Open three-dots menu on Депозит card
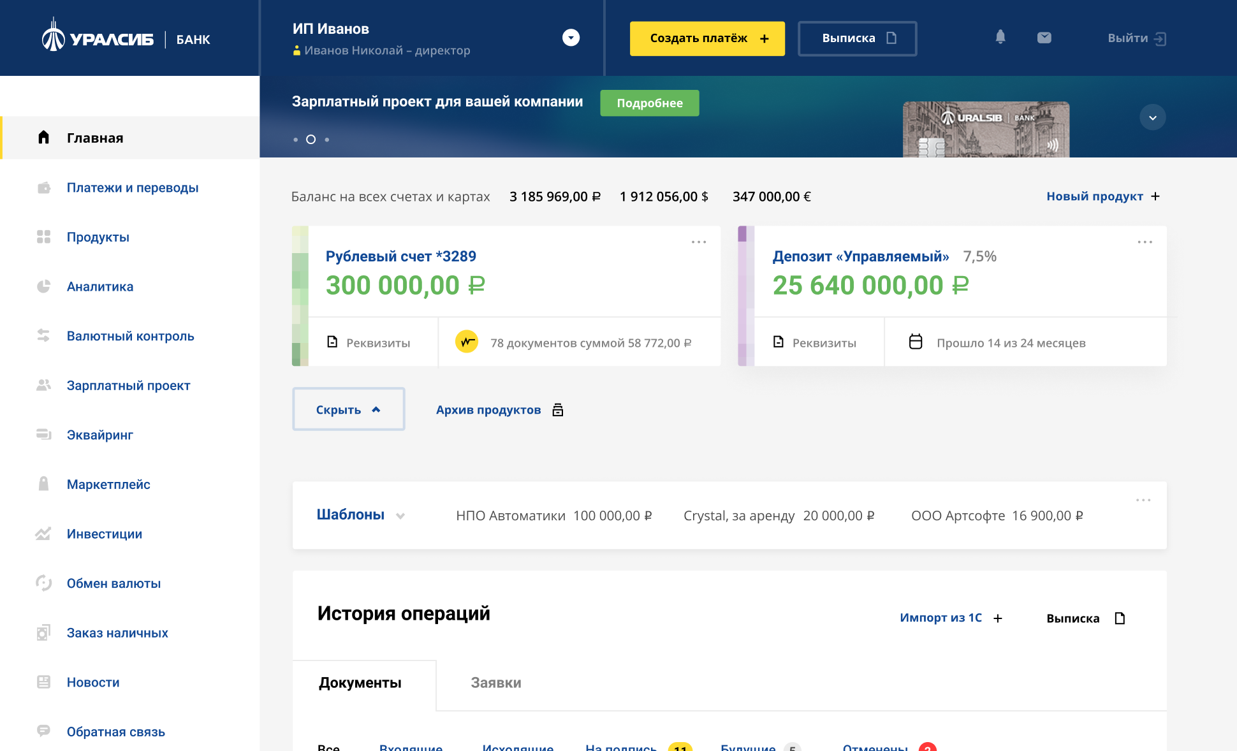1237x751 pixels. 1145,242
